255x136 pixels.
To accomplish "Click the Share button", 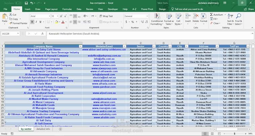I will (x=249, y=9).
